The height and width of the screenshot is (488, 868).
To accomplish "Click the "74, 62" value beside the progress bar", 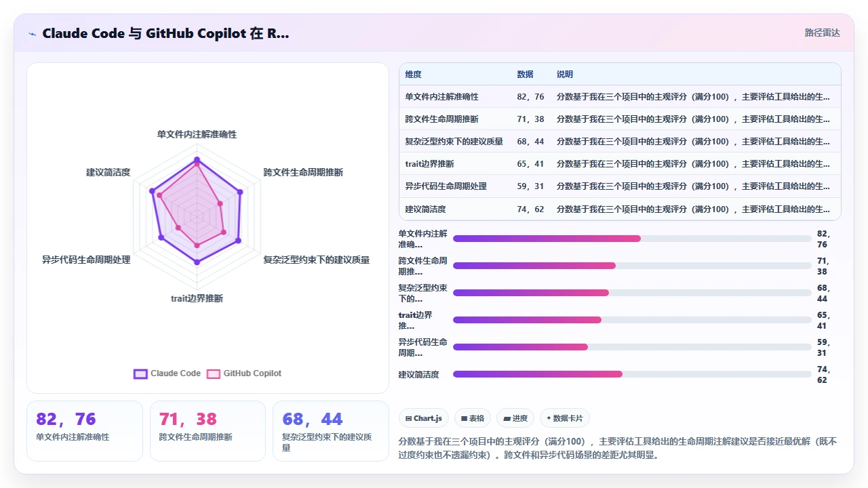I will (823, 374).
